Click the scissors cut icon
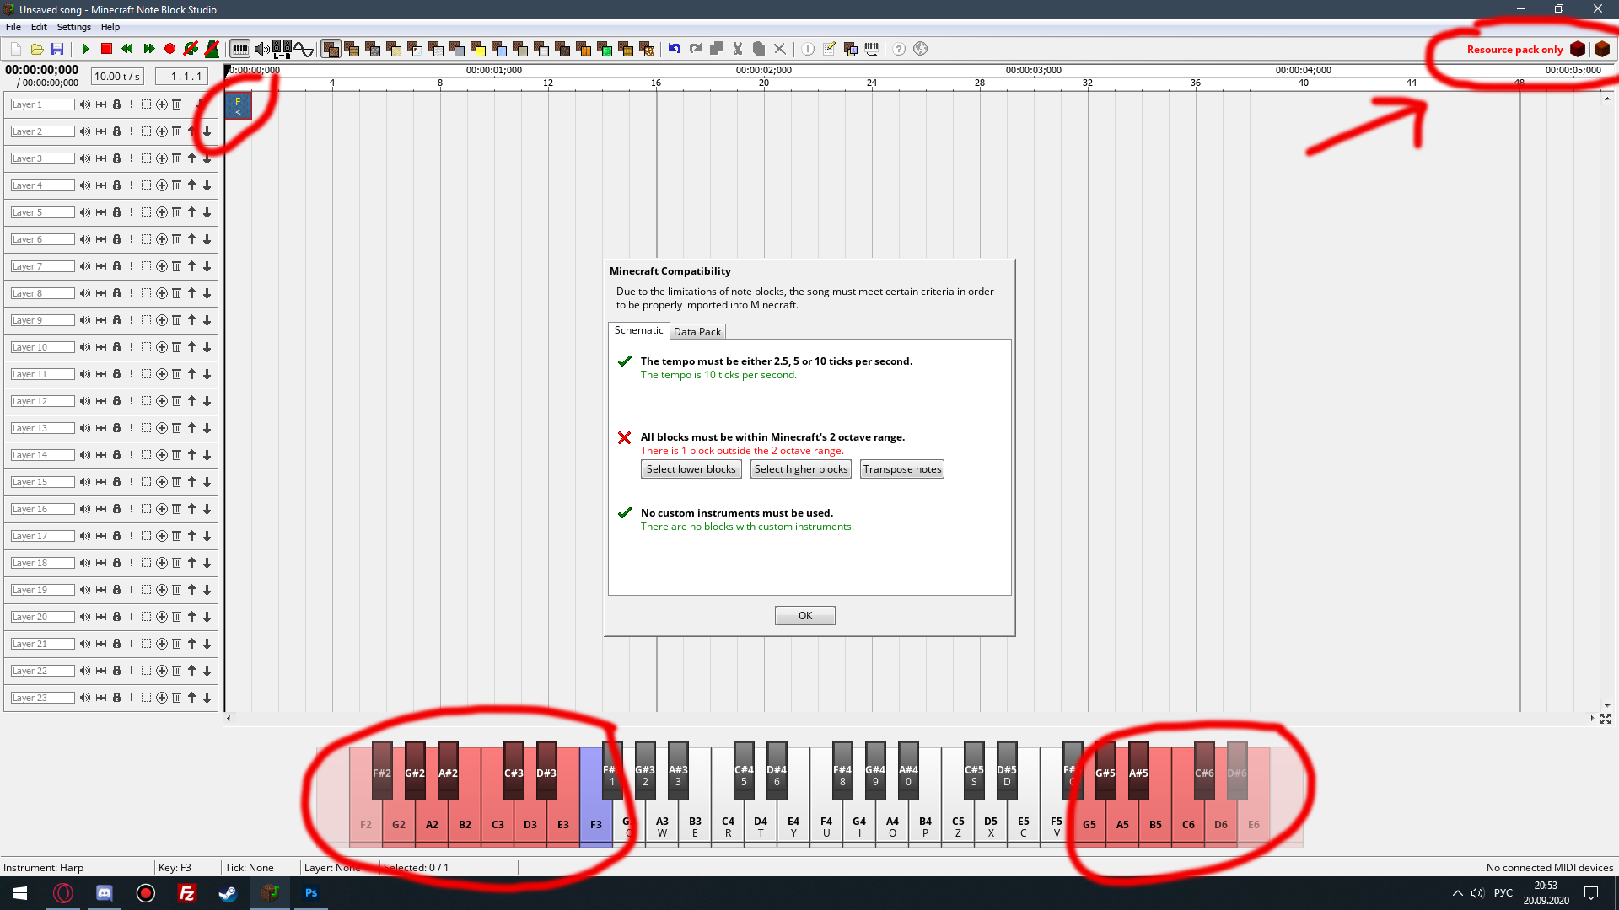1619x910 pixels. click(x=737, y=49)
